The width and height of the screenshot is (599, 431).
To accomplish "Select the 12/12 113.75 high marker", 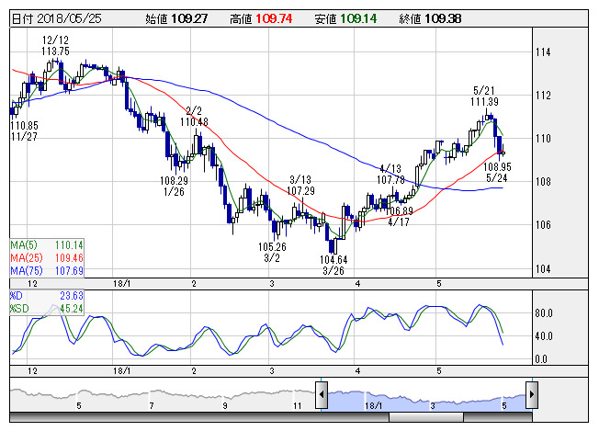I will click(x=56, y=45).
